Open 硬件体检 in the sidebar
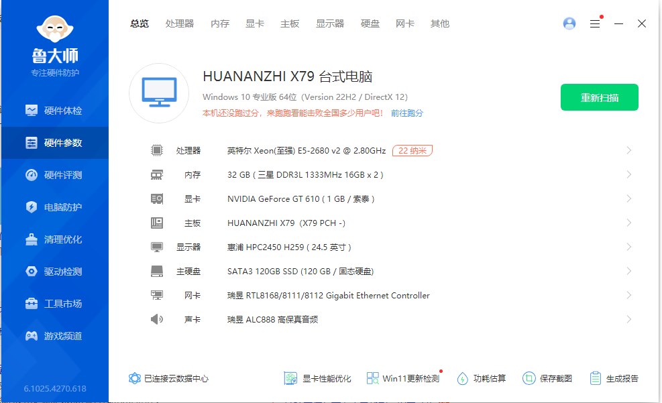The height and width of the screenshot is (403, 662). point(55,111)
